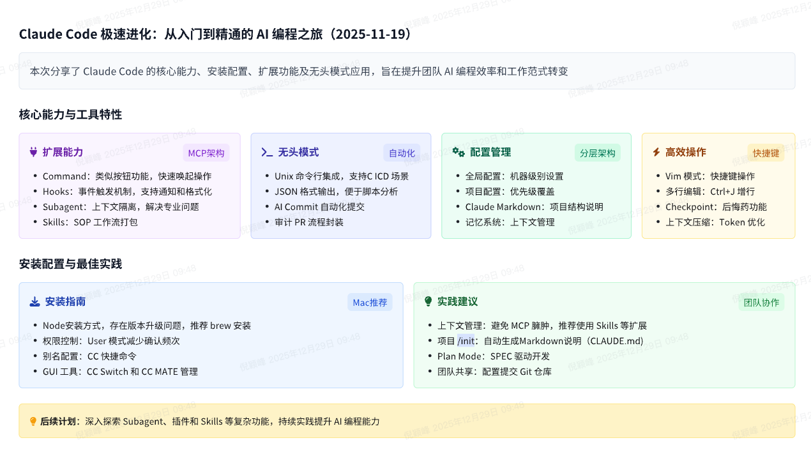
Task: Click the 核心能力与工具特性 section heading
Action: tap(70, 115)
